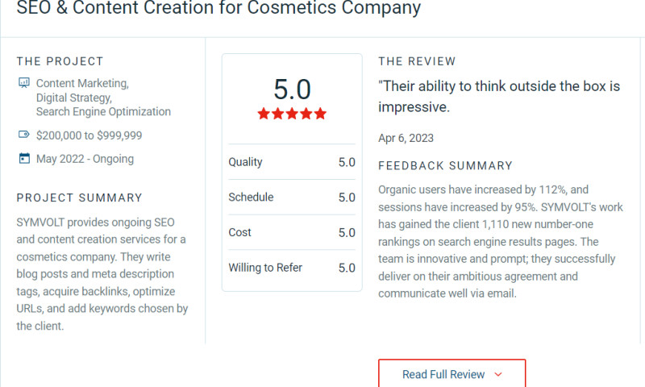Click the review quote text
Screen dimensions: 645x387
(x=499, y=96)
